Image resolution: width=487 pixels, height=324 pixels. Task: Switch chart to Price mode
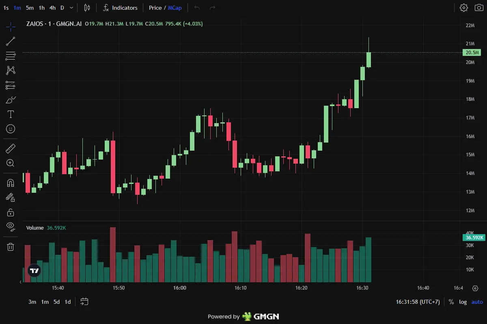155,8
